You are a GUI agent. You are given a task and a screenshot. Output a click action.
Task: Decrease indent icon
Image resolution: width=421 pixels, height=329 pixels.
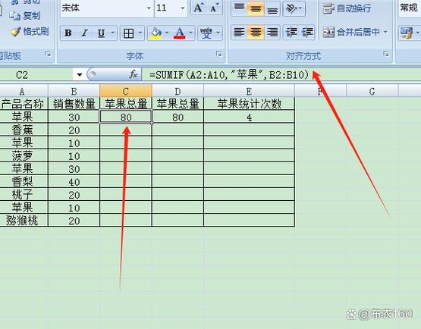(291, 33)
